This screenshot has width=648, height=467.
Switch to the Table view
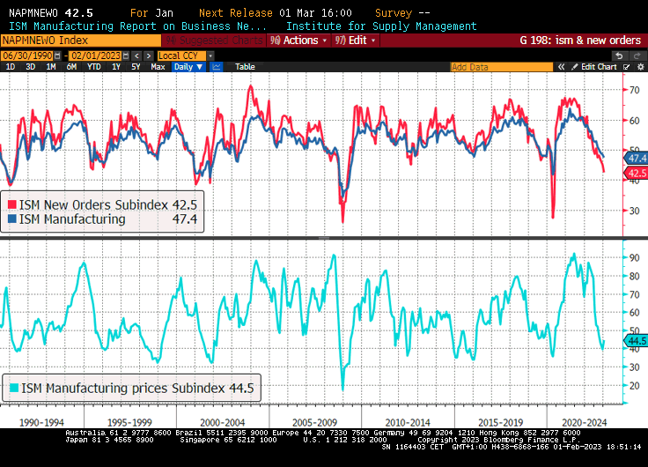(245, 67)
